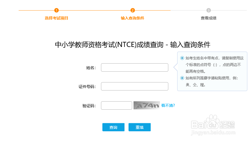Viewport: 249px width, 141px height.
Task: Click the page title NTCE成绩查询
Action: coord(133,44)
